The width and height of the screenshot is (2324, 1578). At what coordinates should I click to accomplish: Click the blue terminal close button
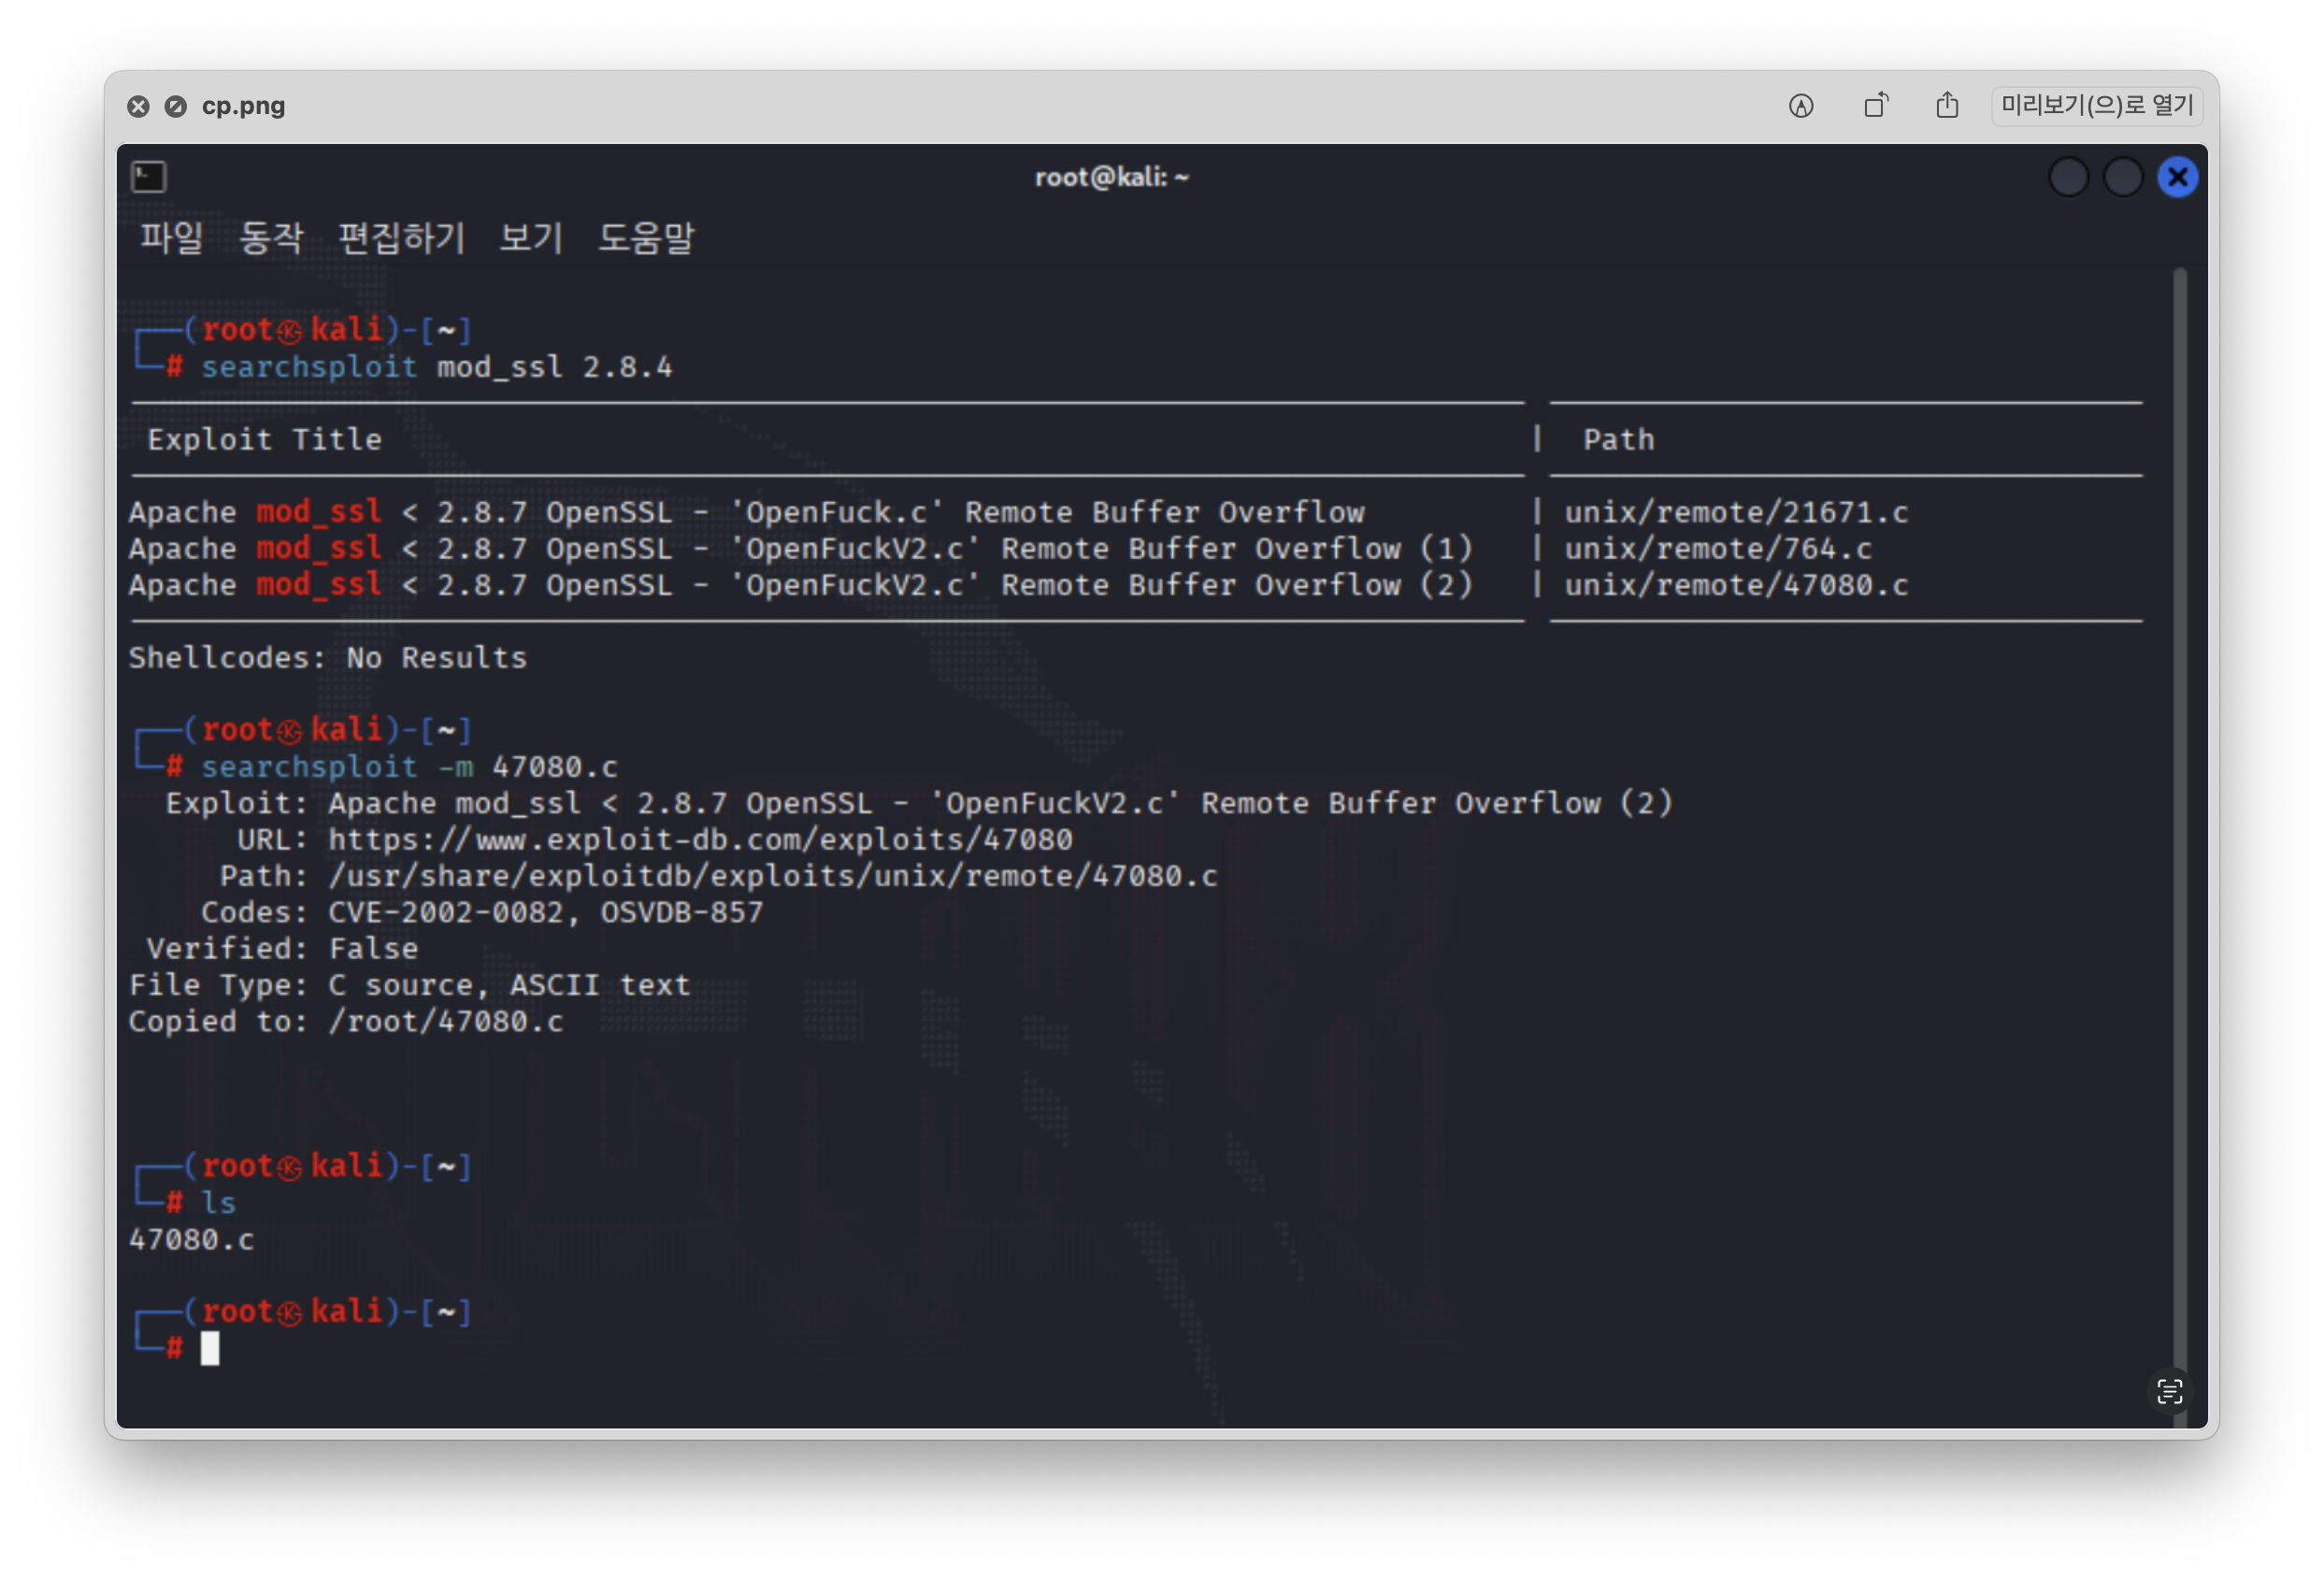click(x=2177, y=177)
